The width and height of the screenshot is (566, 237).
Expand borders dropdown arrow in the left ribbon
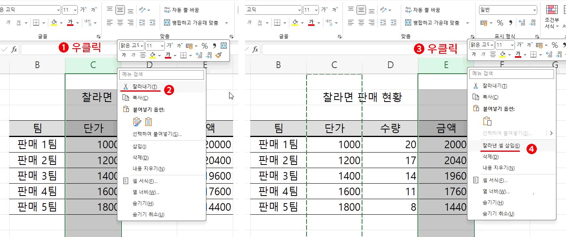click(44, 23)
